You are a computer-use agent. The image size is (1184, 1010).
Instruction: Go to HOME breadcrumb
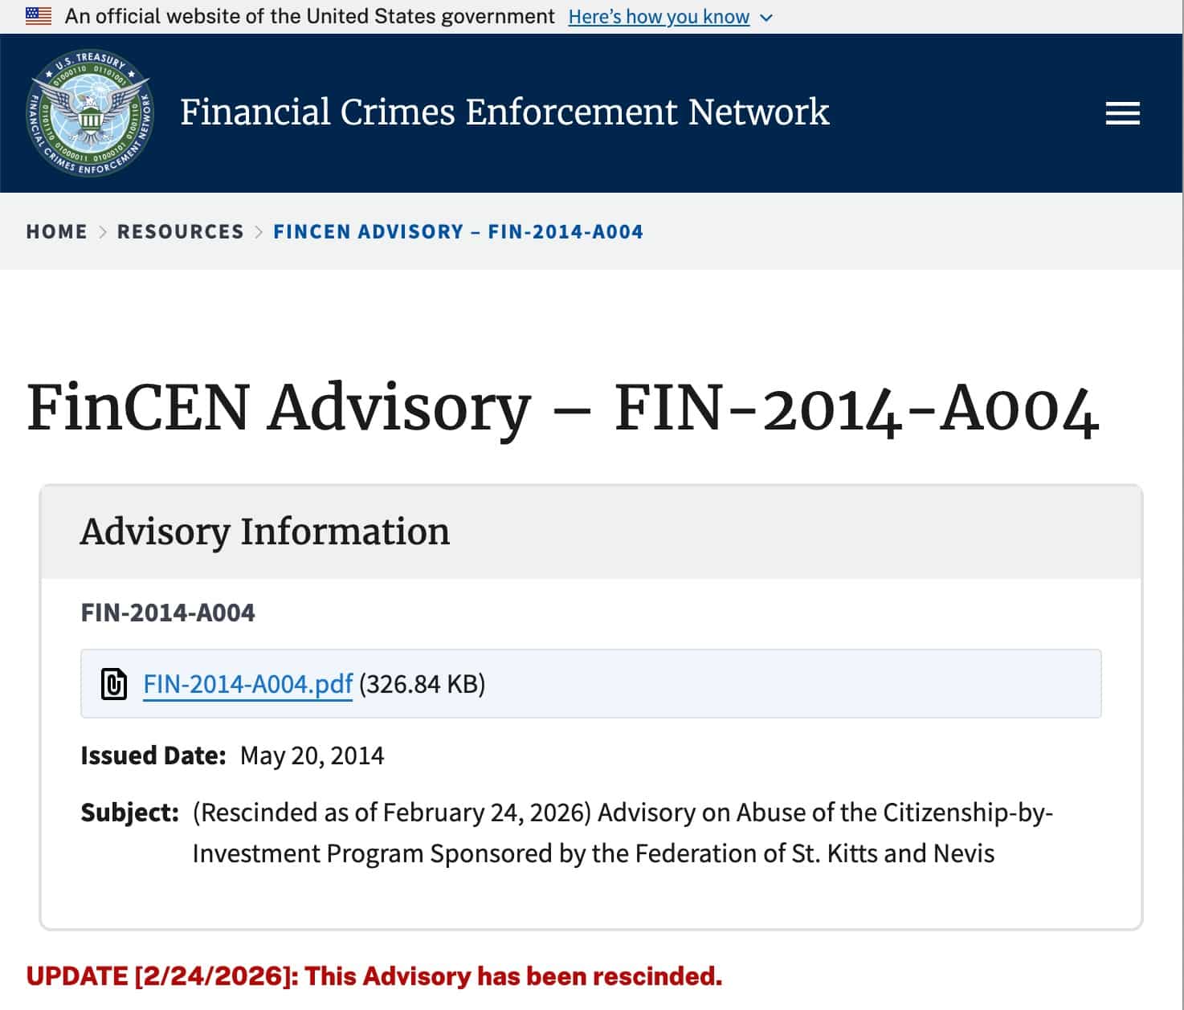pos(56,232)
